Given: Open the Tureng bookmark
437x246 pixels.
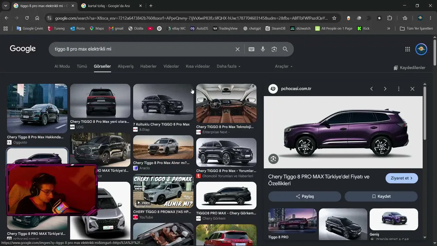Looking at the screenshot, I should 56,28.
